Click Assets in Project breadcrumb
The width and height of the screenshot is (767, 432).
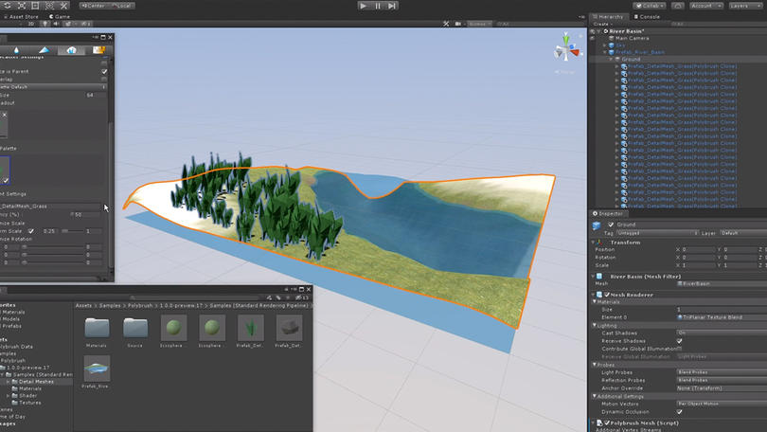coord(83,306)
